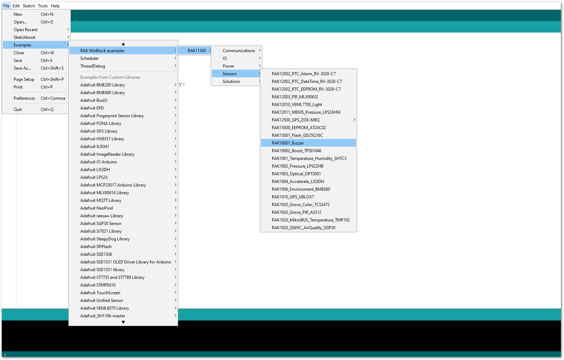Select RAK WisBlock examples entry
Screen dimensions: 564x360
[x=123, y=51]
